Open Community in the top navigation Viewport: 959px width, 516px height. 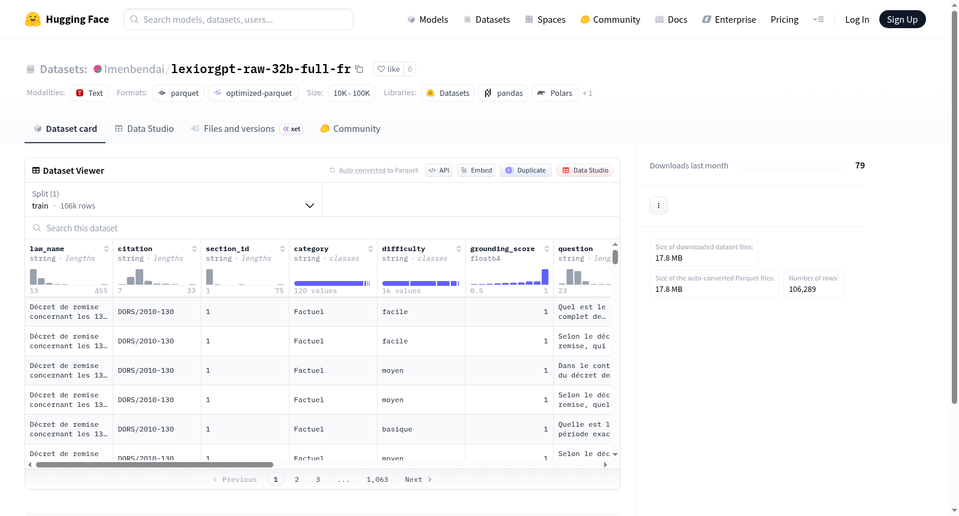point(610,20)
